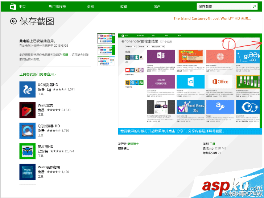Select the third screenshot thumbnail

[106, 61]
